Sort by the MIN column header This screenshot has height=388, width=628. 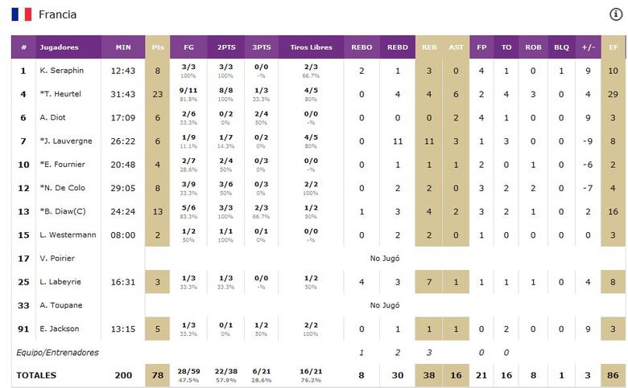tap(123, 47)
